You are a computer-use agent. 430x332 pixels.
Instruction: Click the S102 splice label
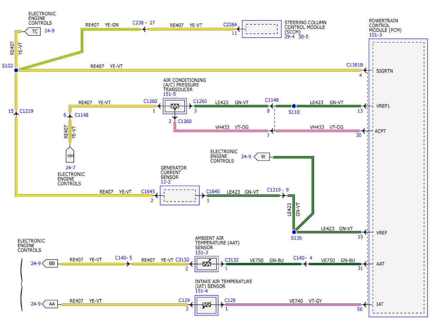pos(7,66)
